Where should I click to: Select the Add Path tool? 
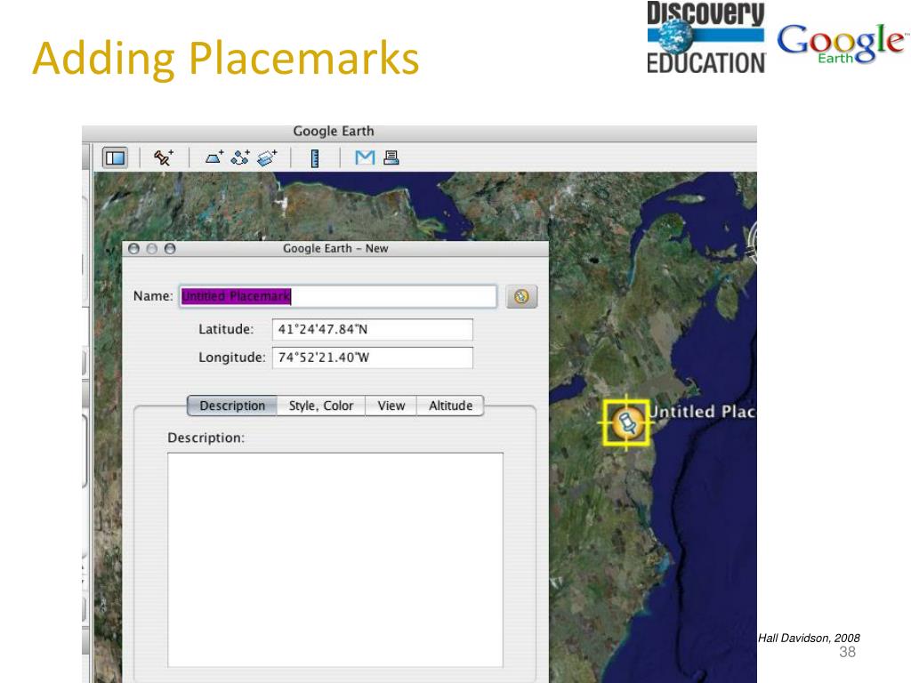240,157
